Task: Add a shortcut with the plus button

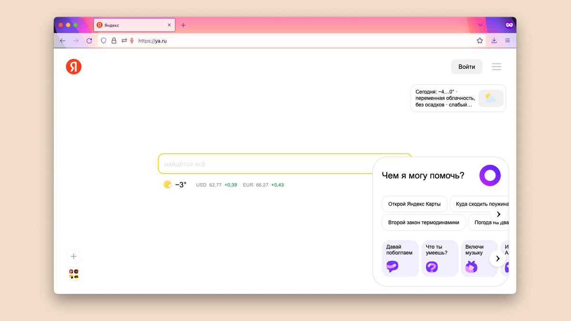Action: coord(74,256)
